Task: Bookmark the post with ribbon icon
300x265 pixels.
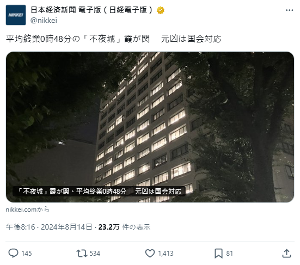Action: [218, 254]
